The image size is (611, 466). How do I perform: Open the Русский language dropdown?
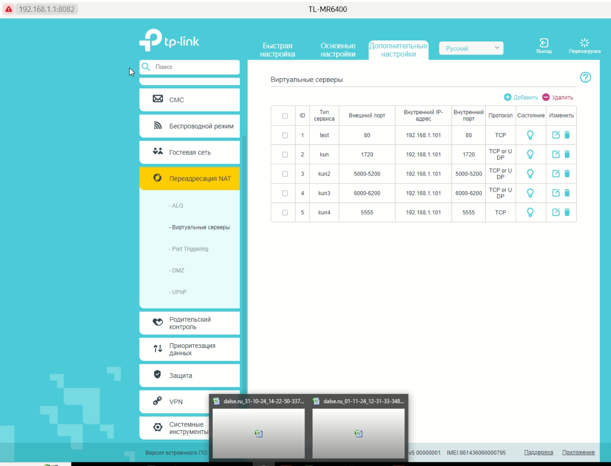[x=471, y=48]
